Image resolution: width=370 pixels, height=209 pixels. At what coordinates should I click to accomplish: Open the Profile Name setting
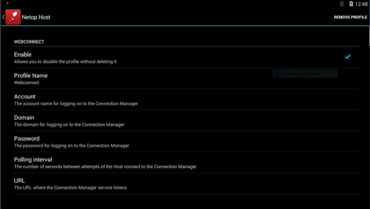pos(185,79)
